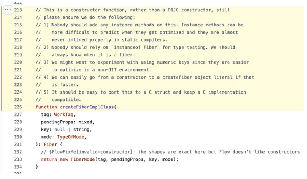Image resolution: width=307 pixels, height=179 pixels.
Task: Select line number 229
Action: click(x=18, y=130)
